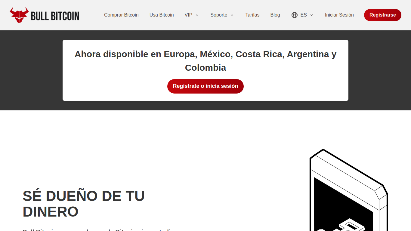The width and height of the screenshot is (411, 231).
Task: Click the Bull Bitcoin red bull logo
Action: pos(19,15)
